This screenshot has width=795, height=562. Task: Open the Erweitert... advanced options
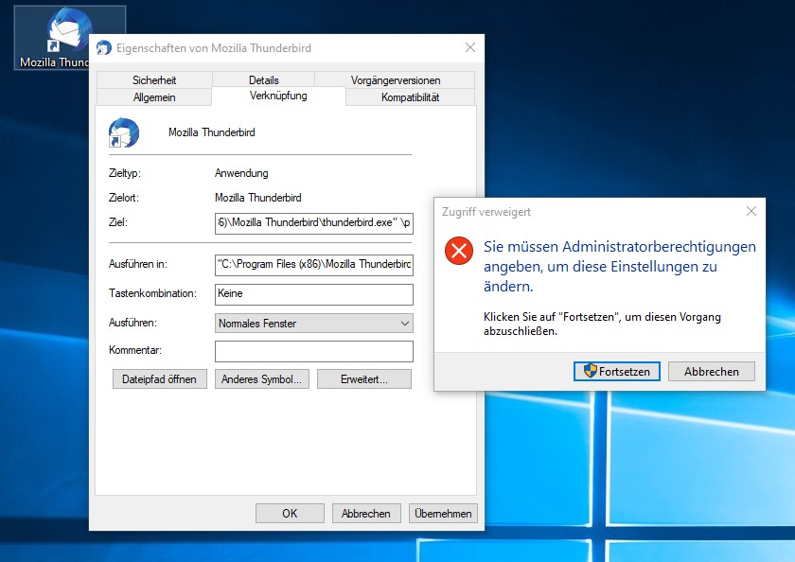point(364,379)
